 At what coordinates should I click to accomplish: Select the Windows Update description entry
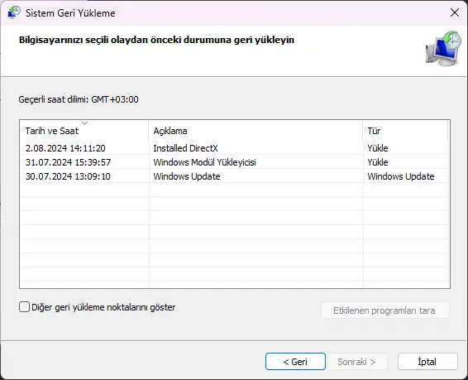[187, 176]
